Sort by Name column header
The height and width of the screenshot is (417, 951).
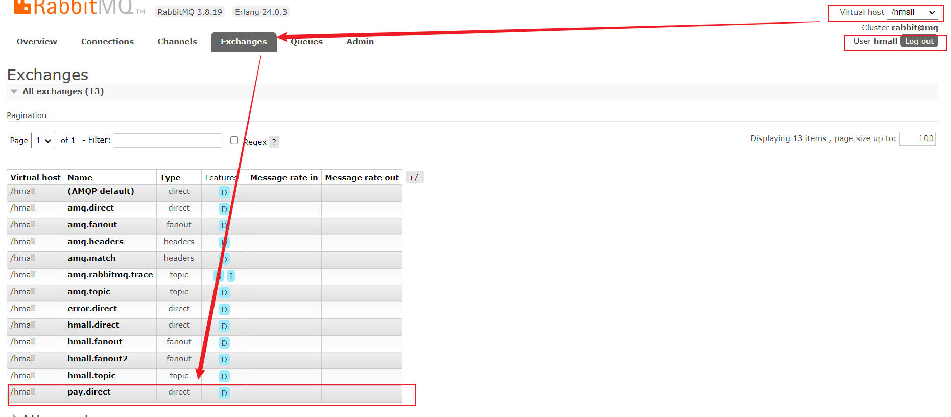(80, 178)
